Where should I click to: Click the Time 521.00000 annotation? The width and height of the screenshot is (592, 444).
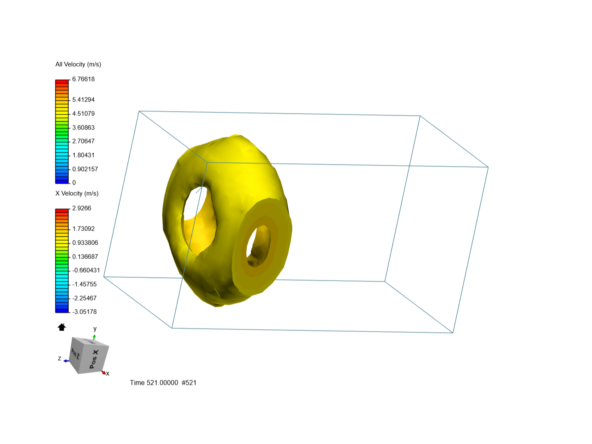click(163, 382)
